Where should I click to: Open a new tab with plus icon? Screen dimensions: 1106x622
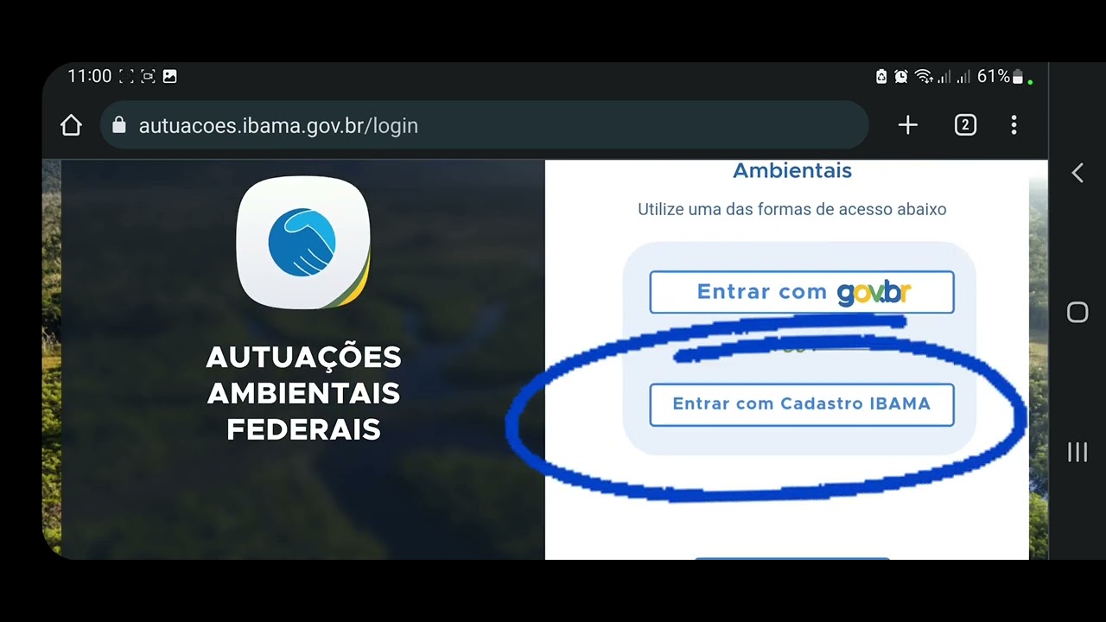tap(907, 126)
